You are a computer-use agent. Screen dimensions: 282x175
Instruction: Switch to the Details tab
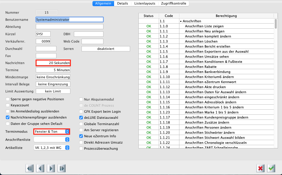(x=122, y=4)
